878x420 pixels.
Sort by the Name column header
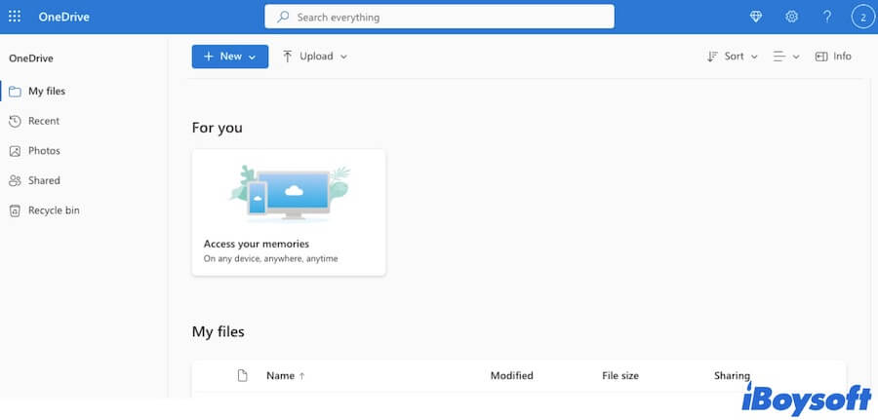pyautogui.click(x=280, y=375)
